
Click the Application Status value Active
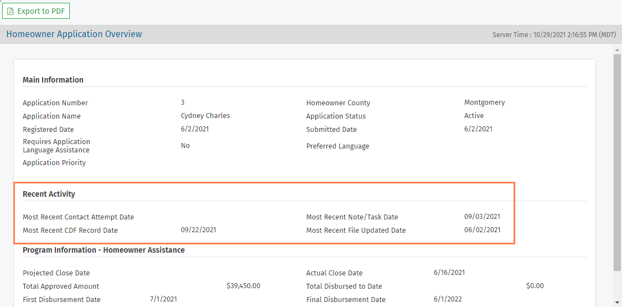pyautogui.click(x=474, y=116)
